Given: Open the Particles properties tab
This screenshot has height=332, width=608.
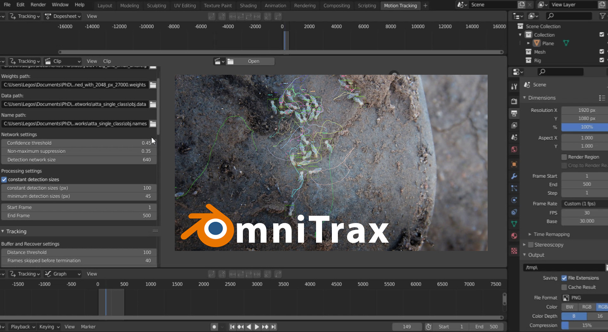Looking at the screenshot, I should click(514, 188).
